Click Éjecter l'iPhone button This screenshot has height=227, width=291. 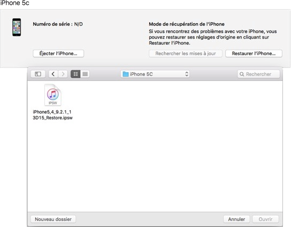point(58,54)
